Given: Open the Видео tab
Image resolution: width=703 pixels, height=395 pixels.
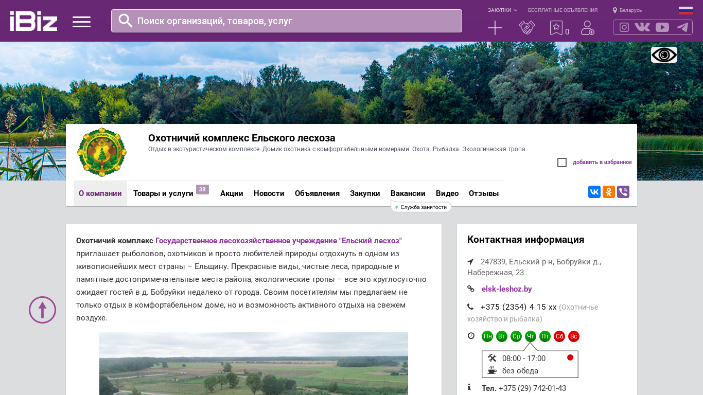Looking at the screenshot, I should tap(447, 193).
